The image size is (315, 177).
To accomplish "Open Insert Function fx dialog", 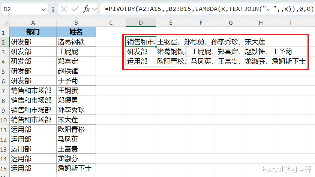I will pos(86,9).
